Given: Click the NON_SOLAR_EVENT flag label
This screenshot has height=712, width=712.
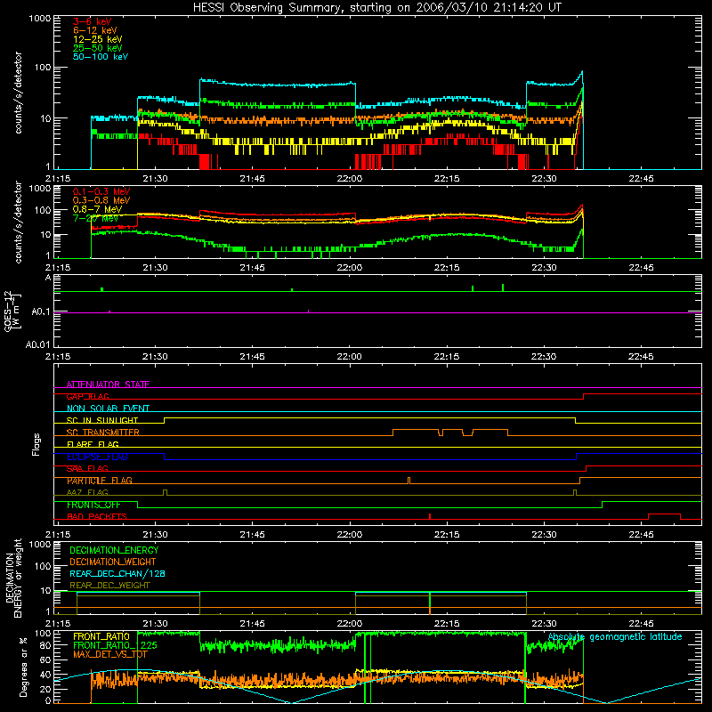Looking at the screenshot, I should click(x=108, y=409).
